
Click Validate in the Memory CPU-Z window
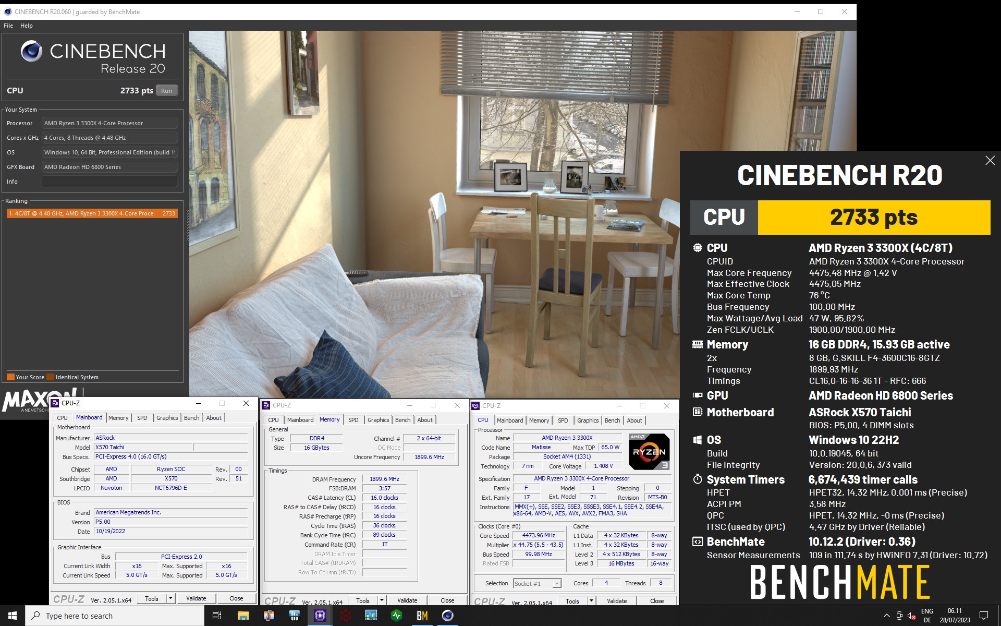tap(407, 600)
